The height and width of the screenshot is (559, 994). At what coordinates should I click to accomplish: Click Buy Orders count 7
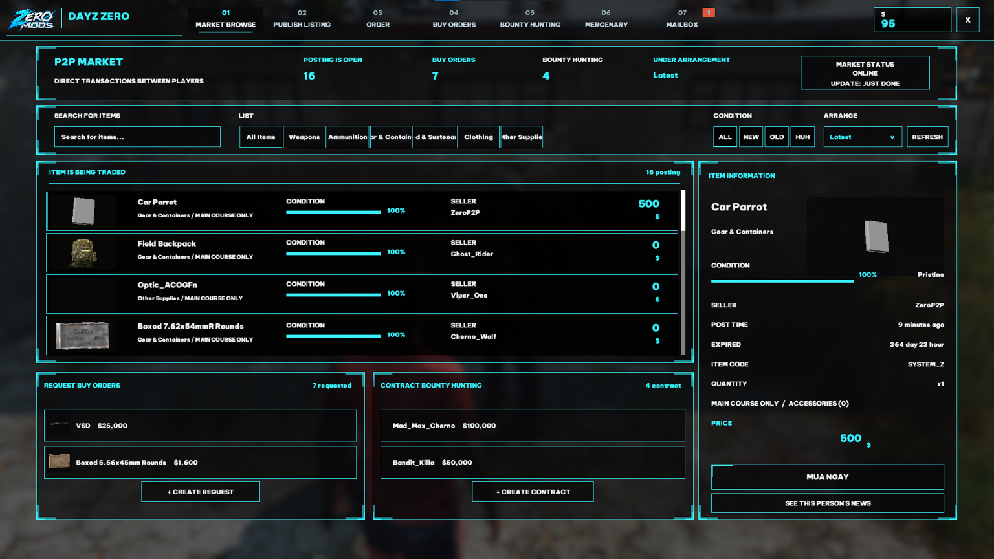coord(435,76)
